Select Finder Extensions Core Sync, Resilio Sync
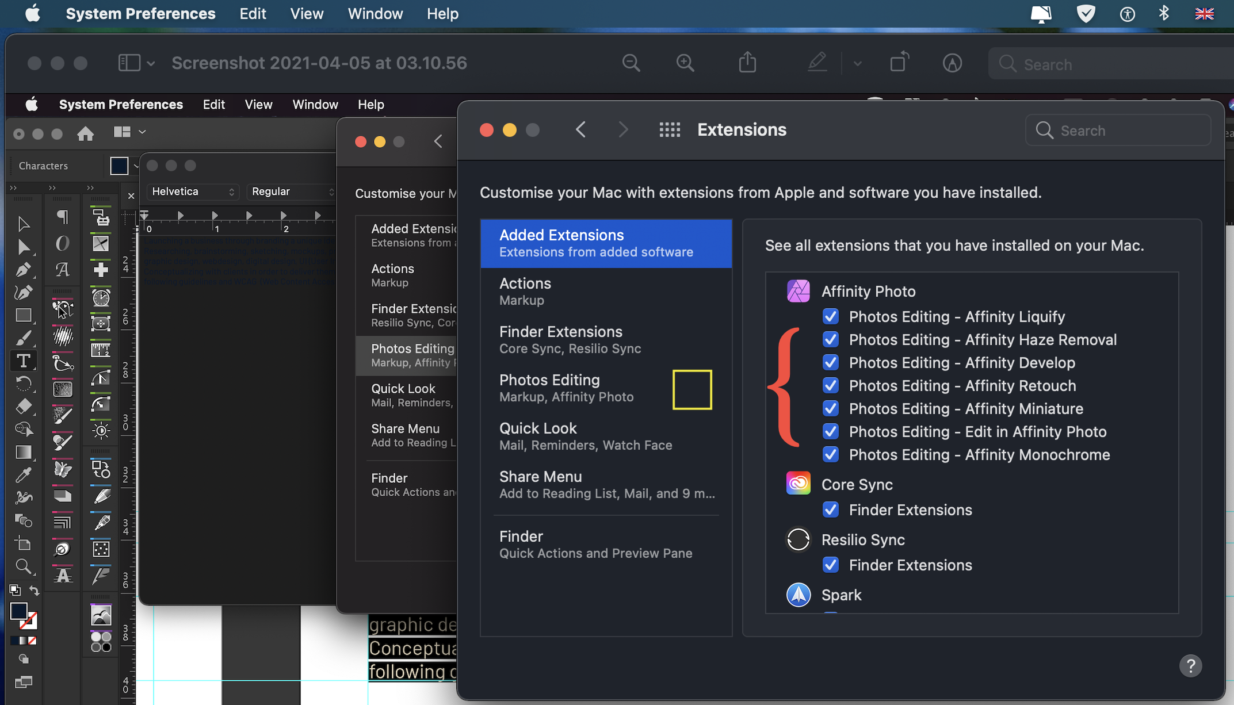Screen dimensions: 1234x705 click(606, 340)
